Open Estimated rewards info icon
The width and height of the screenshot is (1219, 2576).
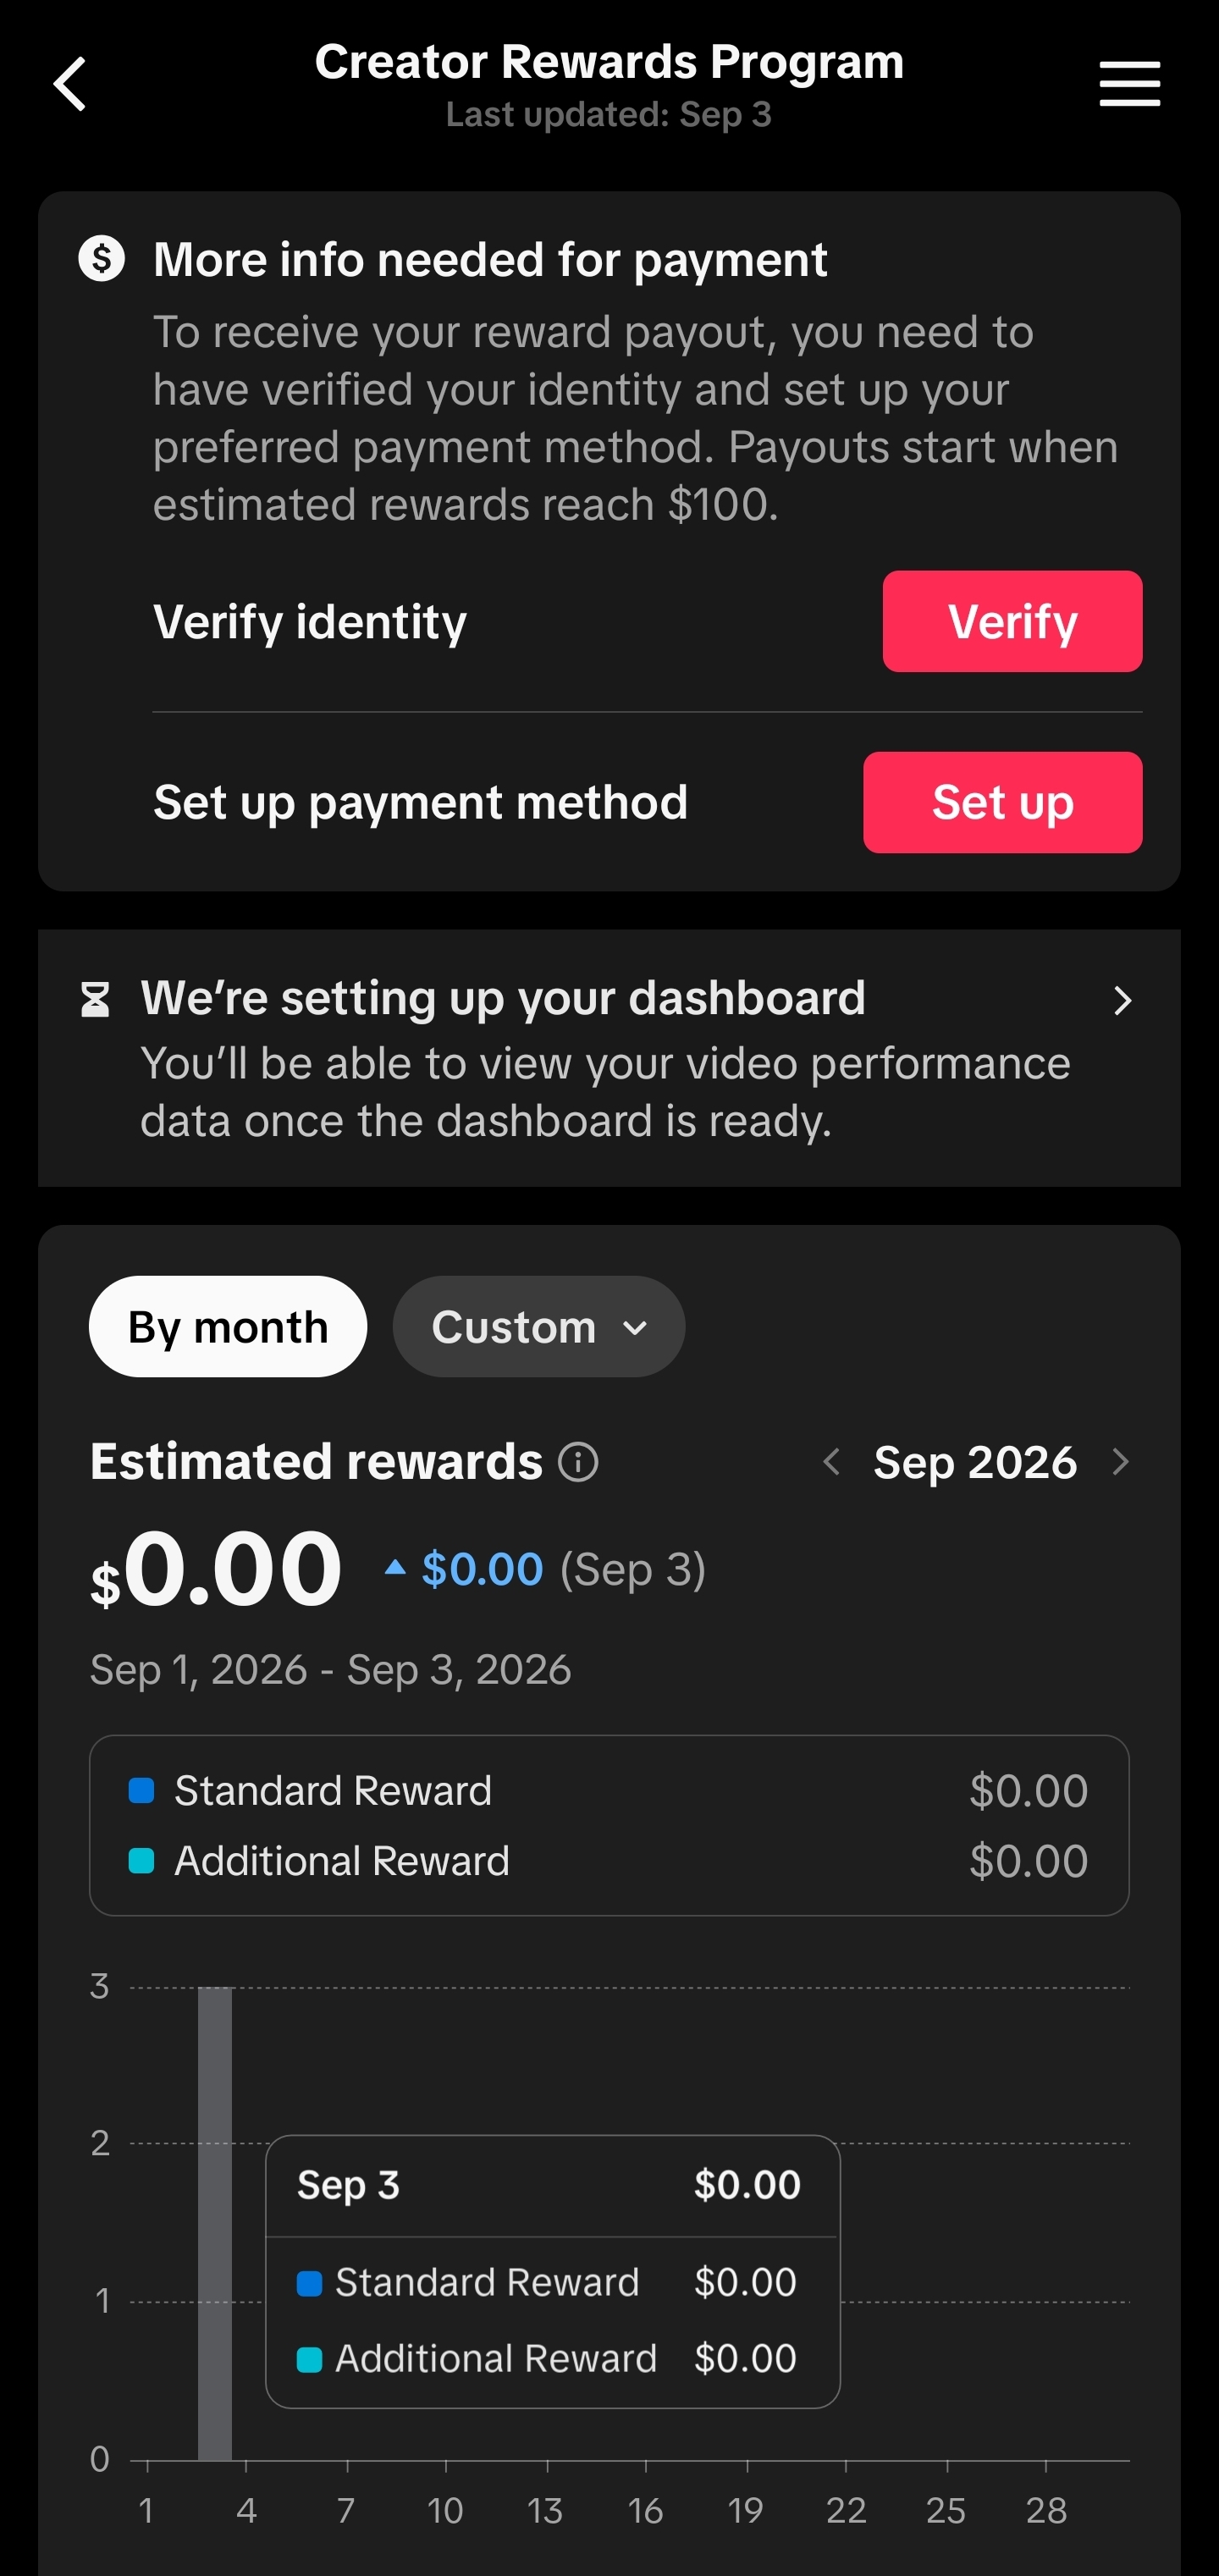pyautogui.click(x=578, y=1462)
